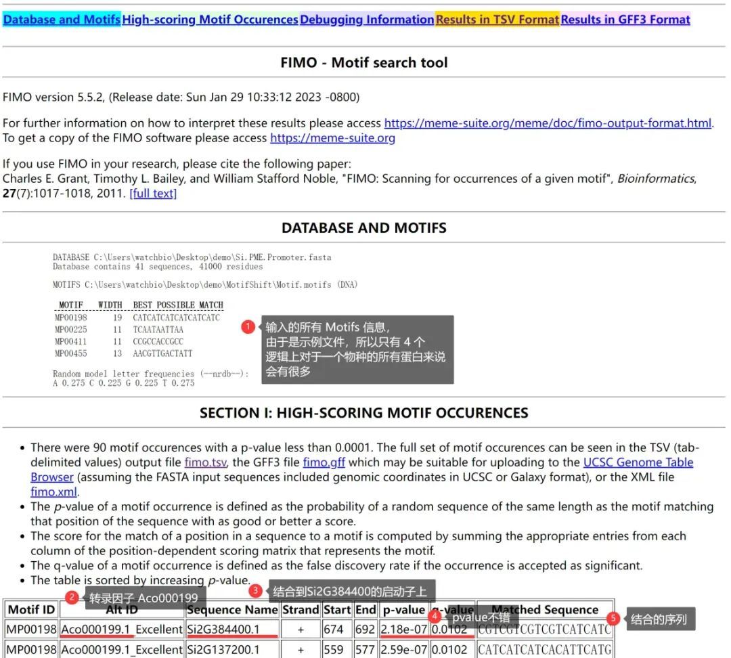731x658 pixels.
Task: Open the fimo-output-format.html documentation link
Action: [x=548, y=123]
